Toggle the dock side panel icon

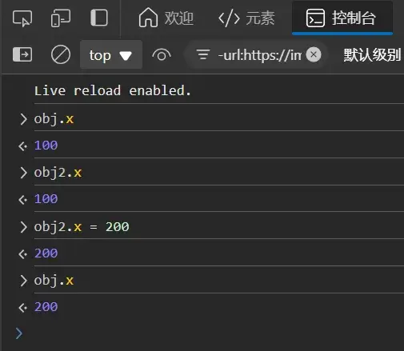[x=99, y=18]
